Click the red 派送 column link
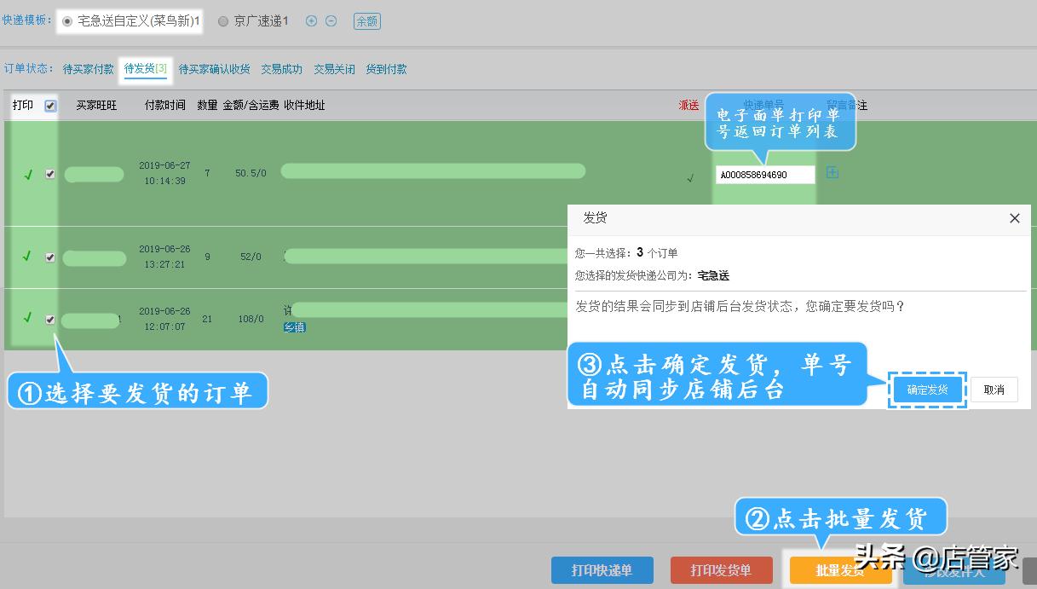1037x589 pixels. tap(688, 105)
